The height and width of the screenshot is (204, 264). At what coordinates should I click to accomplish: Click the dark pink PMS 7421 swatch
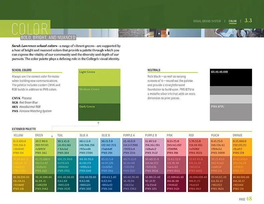pos(176,183)
